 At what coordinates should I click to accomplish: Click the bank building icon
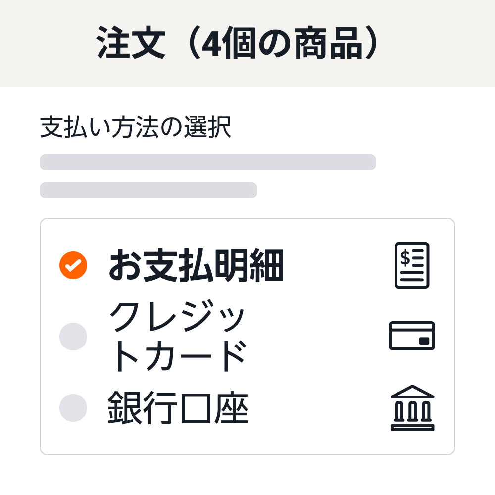pos(412,408)
